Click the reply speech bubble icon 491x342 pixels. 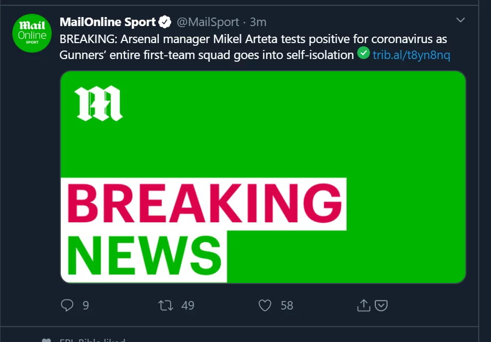point(67,305)
